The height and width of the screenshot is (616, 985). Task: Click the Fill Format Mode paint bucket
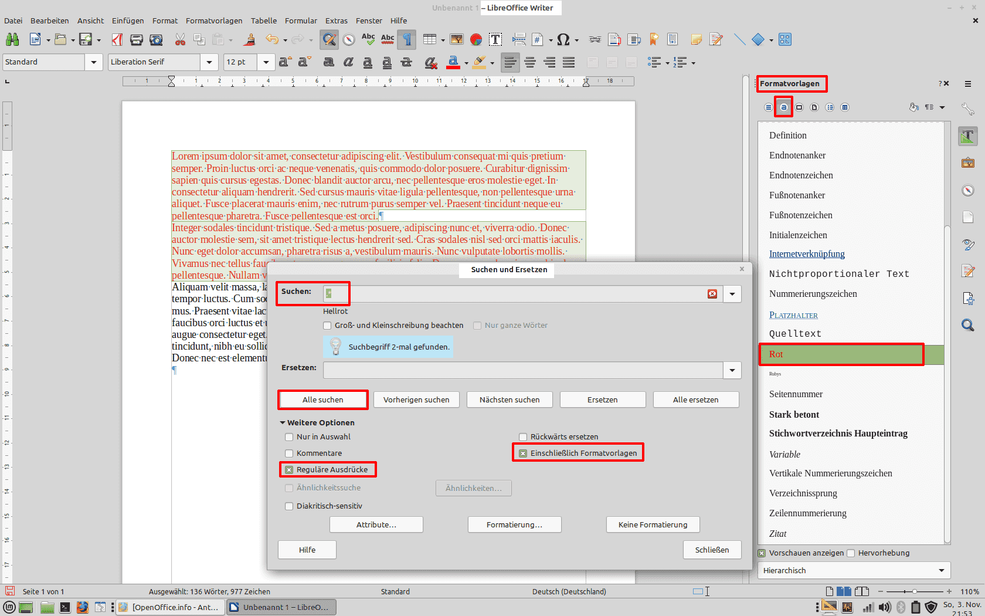(x=913, y=107)
